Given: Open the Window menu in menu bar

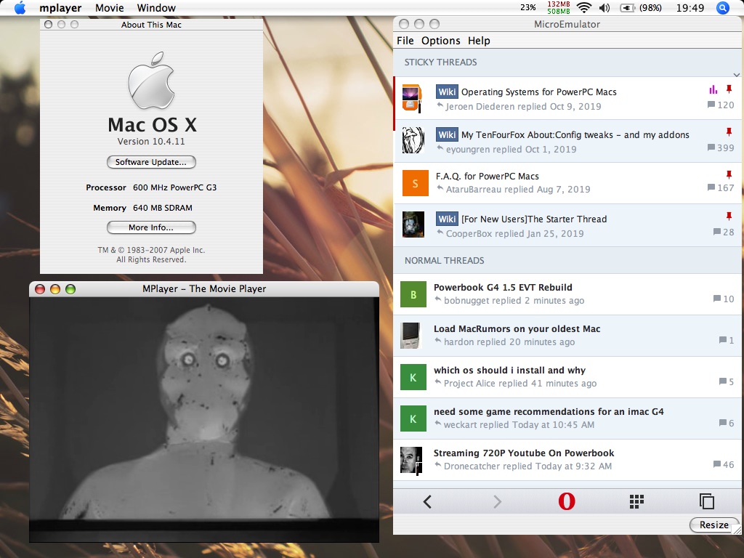Looking at the screenshot, I should pos(156,8).
